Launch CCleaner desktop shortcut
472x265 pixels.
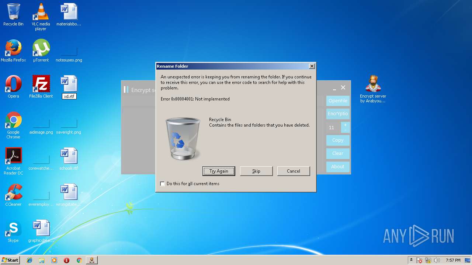click(x=13, y=195)
